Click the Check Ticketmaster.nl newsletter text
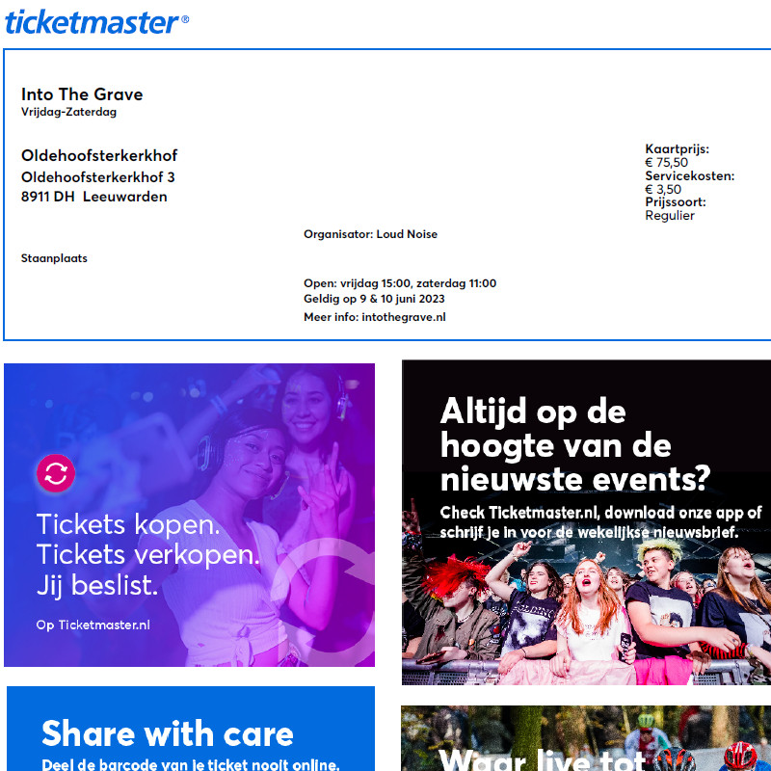Viewport: 771px width, 771px height. click(x=600, y=522)
